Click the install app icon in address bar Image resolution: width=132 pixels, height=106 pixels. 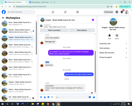[x=108, y=7]
